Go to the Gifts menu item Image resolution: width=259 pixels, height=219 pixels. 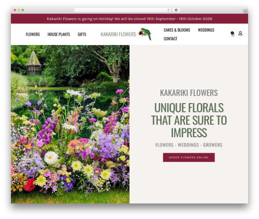point(82,34)
